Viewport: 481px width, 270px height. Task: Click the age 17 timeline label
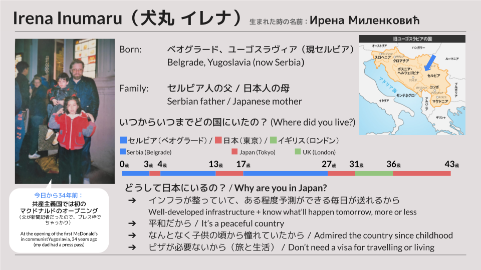(x=244, y=164)
